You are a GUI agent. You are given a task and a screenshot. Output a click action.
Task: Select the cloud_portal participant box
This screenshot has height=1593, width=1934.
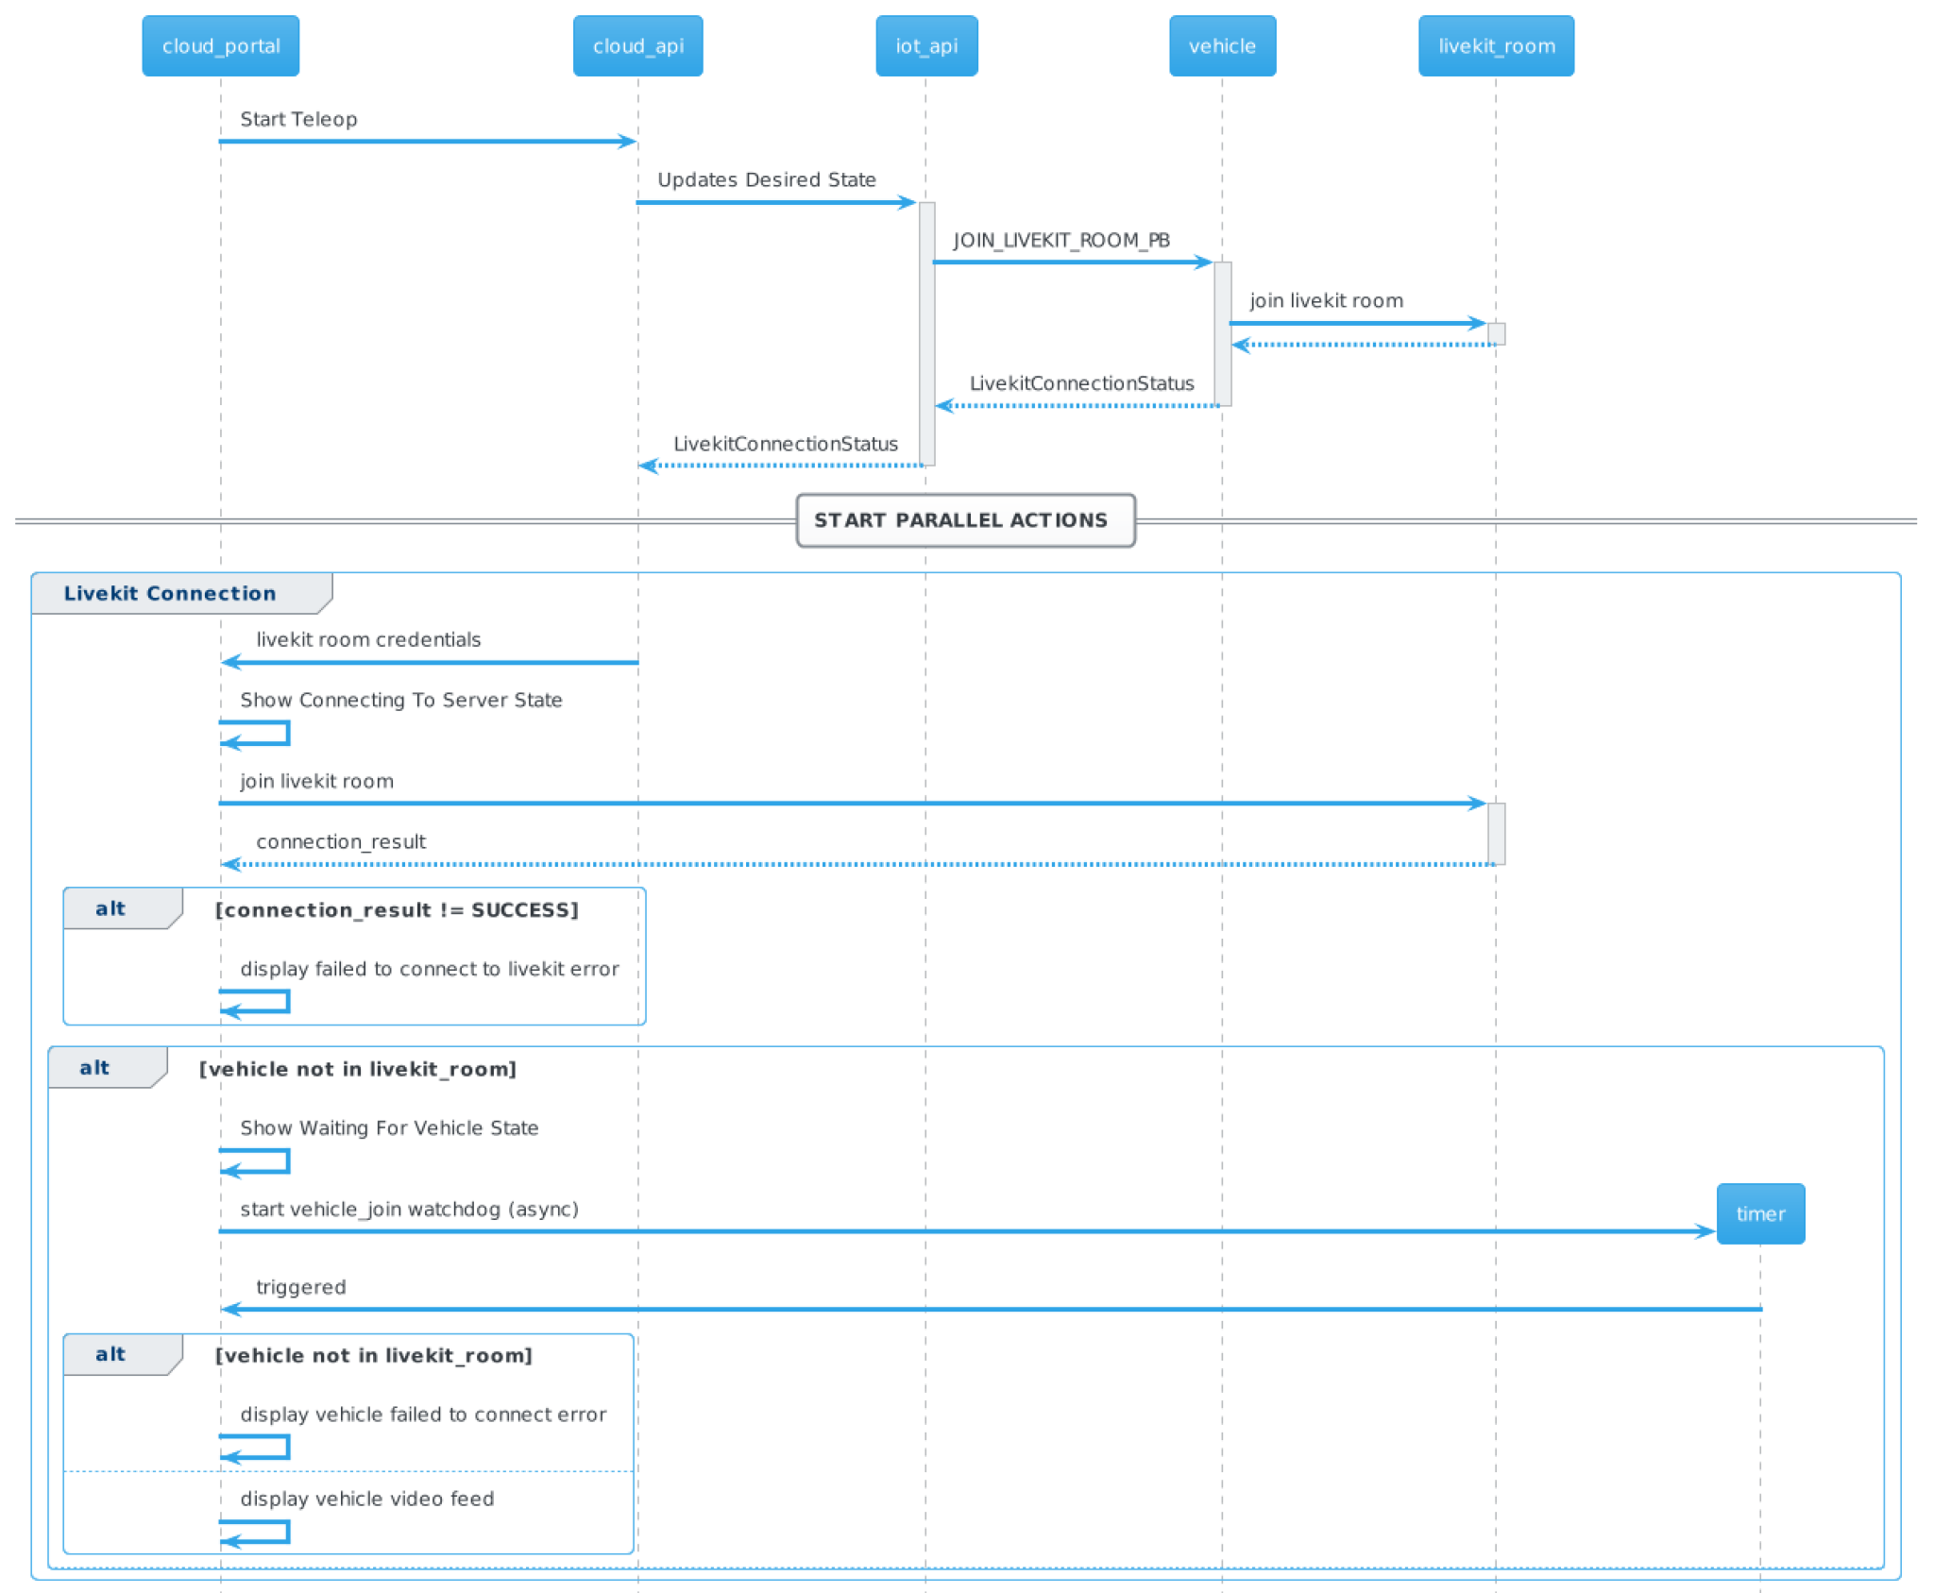220,45
